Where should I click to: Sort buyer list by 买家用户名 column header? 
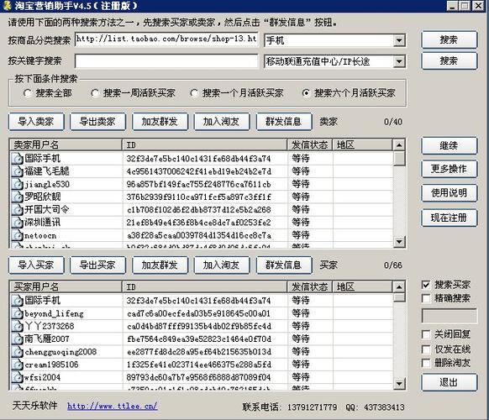pos(66,286)
